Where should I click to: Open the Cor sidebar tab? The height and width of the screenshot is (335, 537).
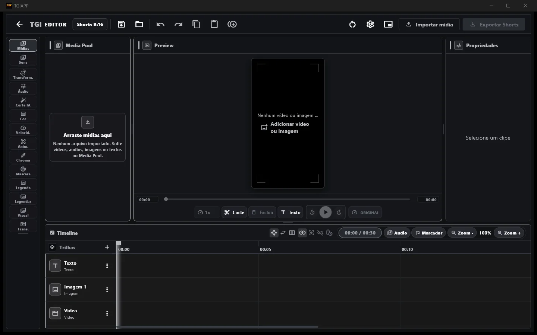click(23, 116)
